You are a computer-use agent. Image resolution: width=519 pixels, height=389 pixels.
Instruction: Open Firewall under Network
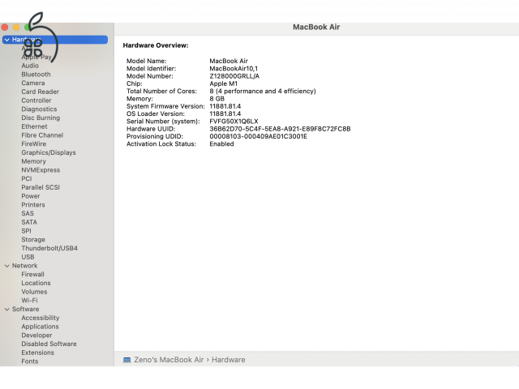click(32, 275)
